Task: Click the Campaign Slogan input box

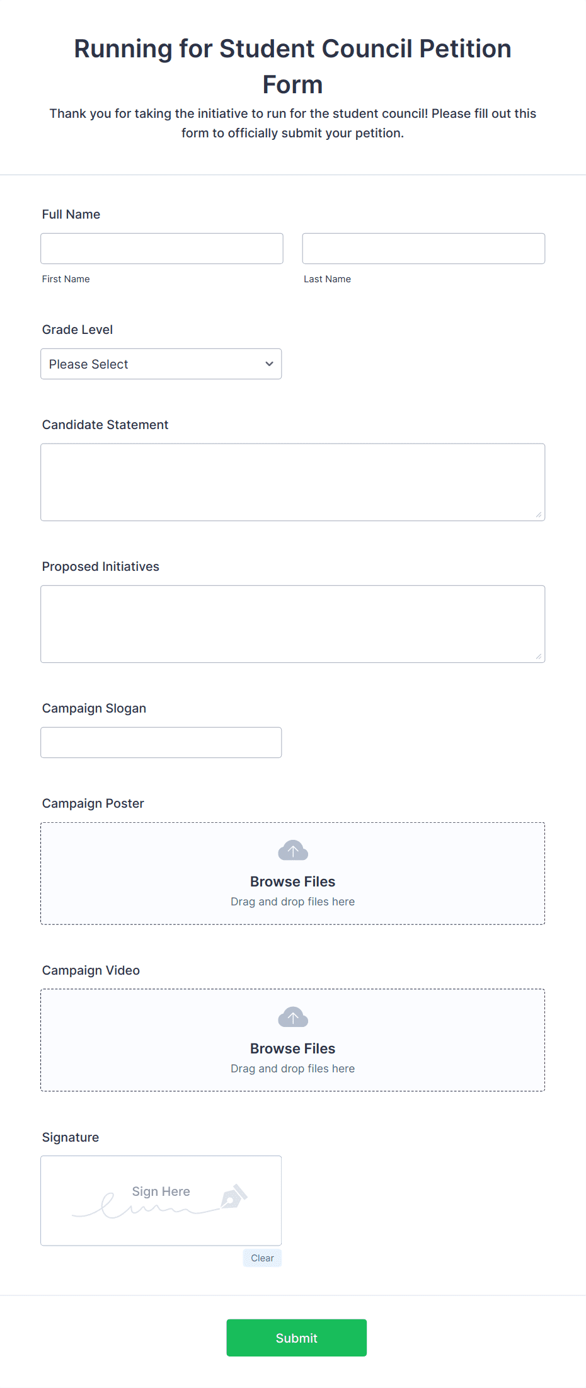Action: point(161,742)
